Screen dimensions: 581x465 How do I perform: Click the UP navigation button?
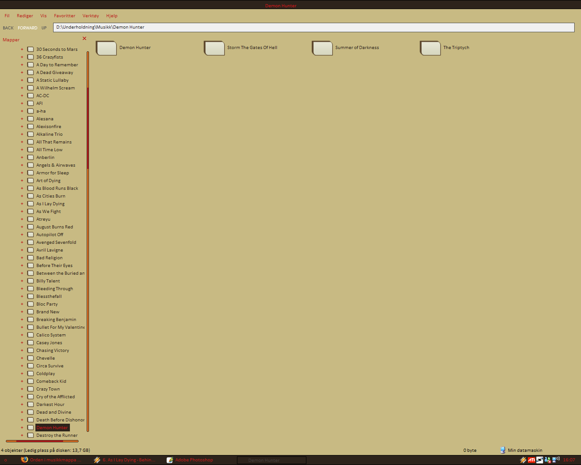click(44, 28)
